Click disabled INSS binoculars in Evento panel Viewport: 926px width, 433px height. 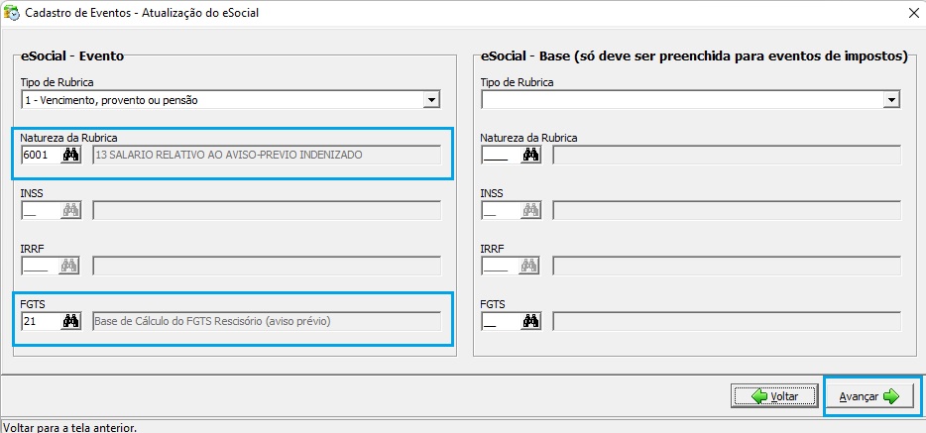(x=70, y=211)
